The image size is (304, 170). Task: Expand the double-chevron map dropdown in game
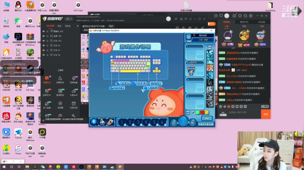point(188,37)
